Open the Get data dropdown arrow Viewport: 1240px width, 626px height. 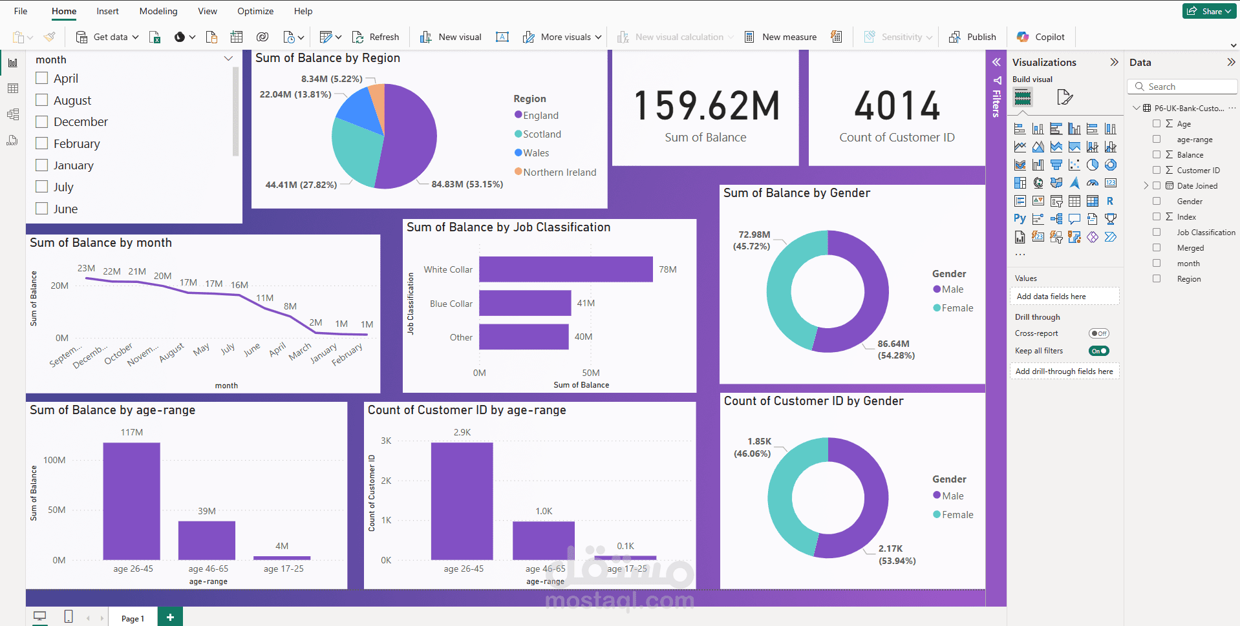pyautogui.click(x=135, y=37)
